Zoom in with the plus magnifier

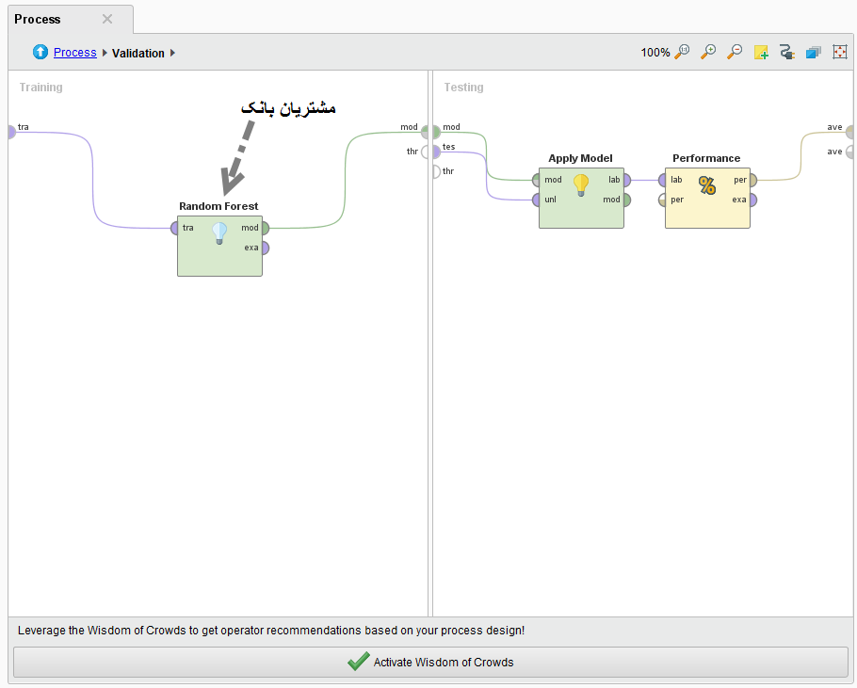[x=708, y=52]
